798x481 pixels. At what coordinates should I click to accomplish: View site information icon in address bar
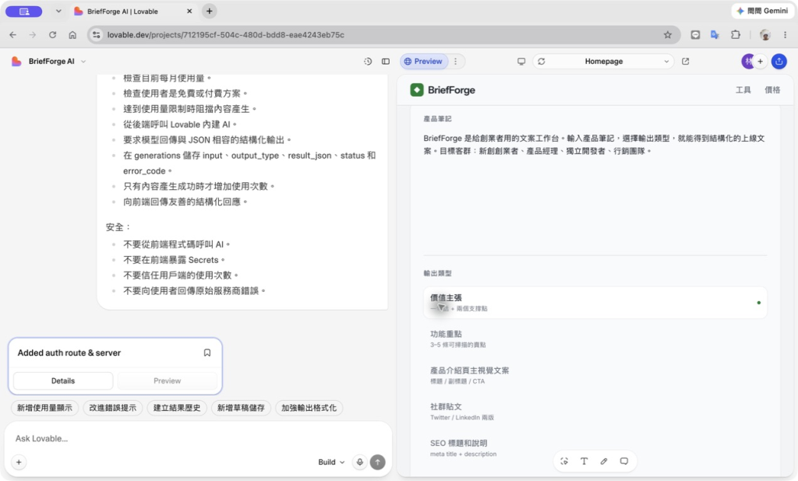96,34
